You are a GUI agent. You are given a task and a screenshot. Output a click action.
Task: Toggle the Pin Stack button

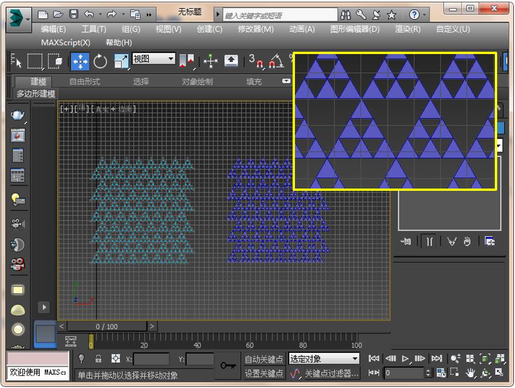(x=406, y=242)
